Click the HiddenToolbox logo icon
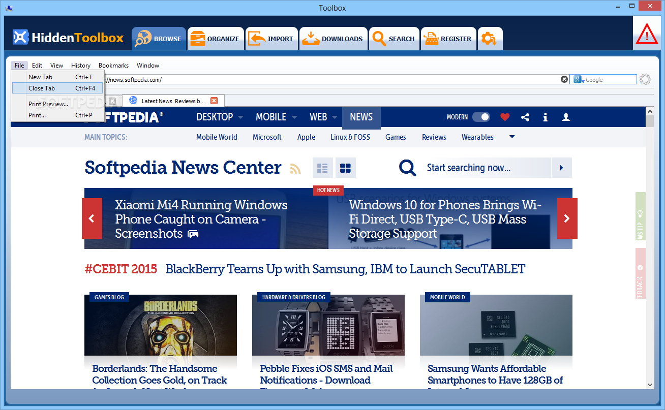This screenshot has width=665, height=410. pos(20,38)
